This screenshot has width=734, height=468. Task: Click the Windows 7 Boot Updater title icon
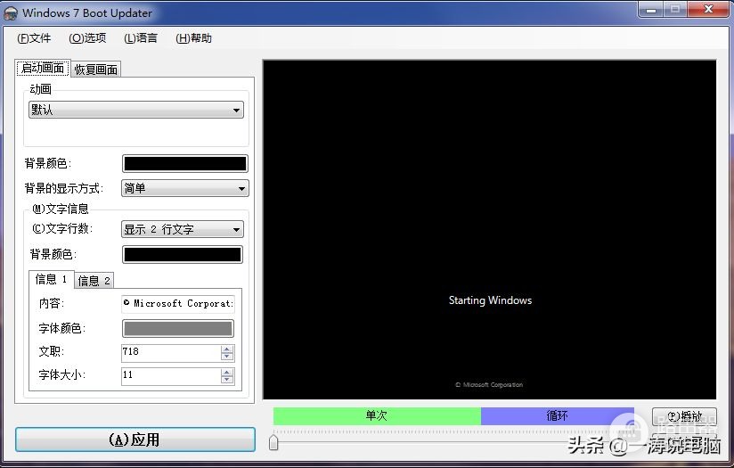[x=12, y=12]
